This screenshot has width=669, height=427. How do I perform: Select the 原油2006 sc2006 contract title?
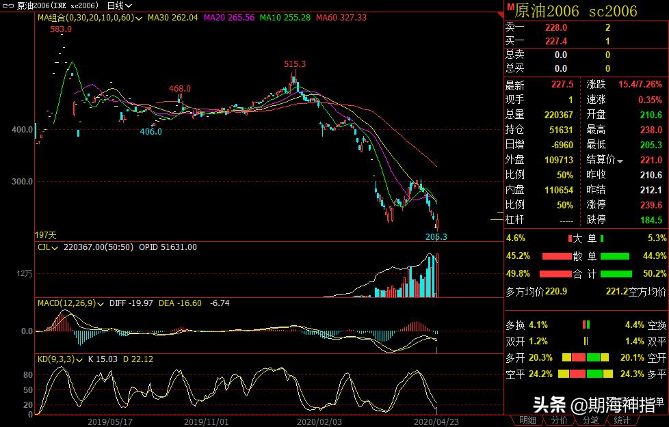point(575,11)
